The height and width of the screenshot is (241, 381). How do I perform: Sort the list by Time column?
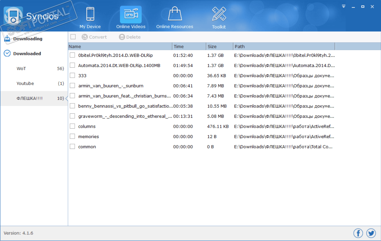pos(189,47)
